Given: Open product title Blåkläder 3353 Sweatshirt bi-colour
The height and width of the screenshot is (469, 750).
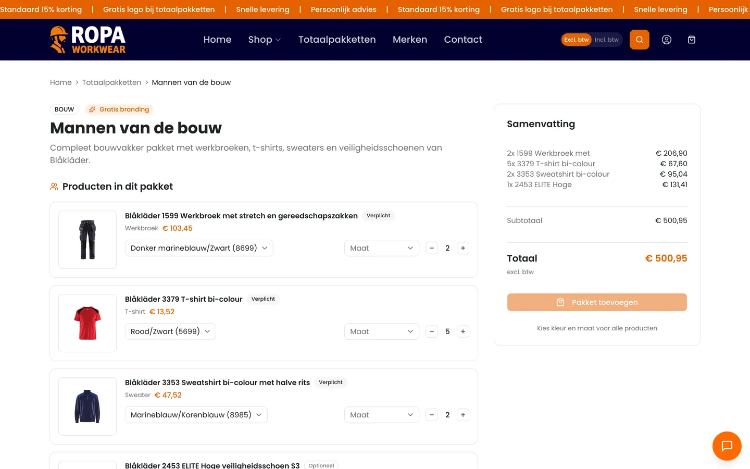Looking at the screenshot, I should point(217,382).
